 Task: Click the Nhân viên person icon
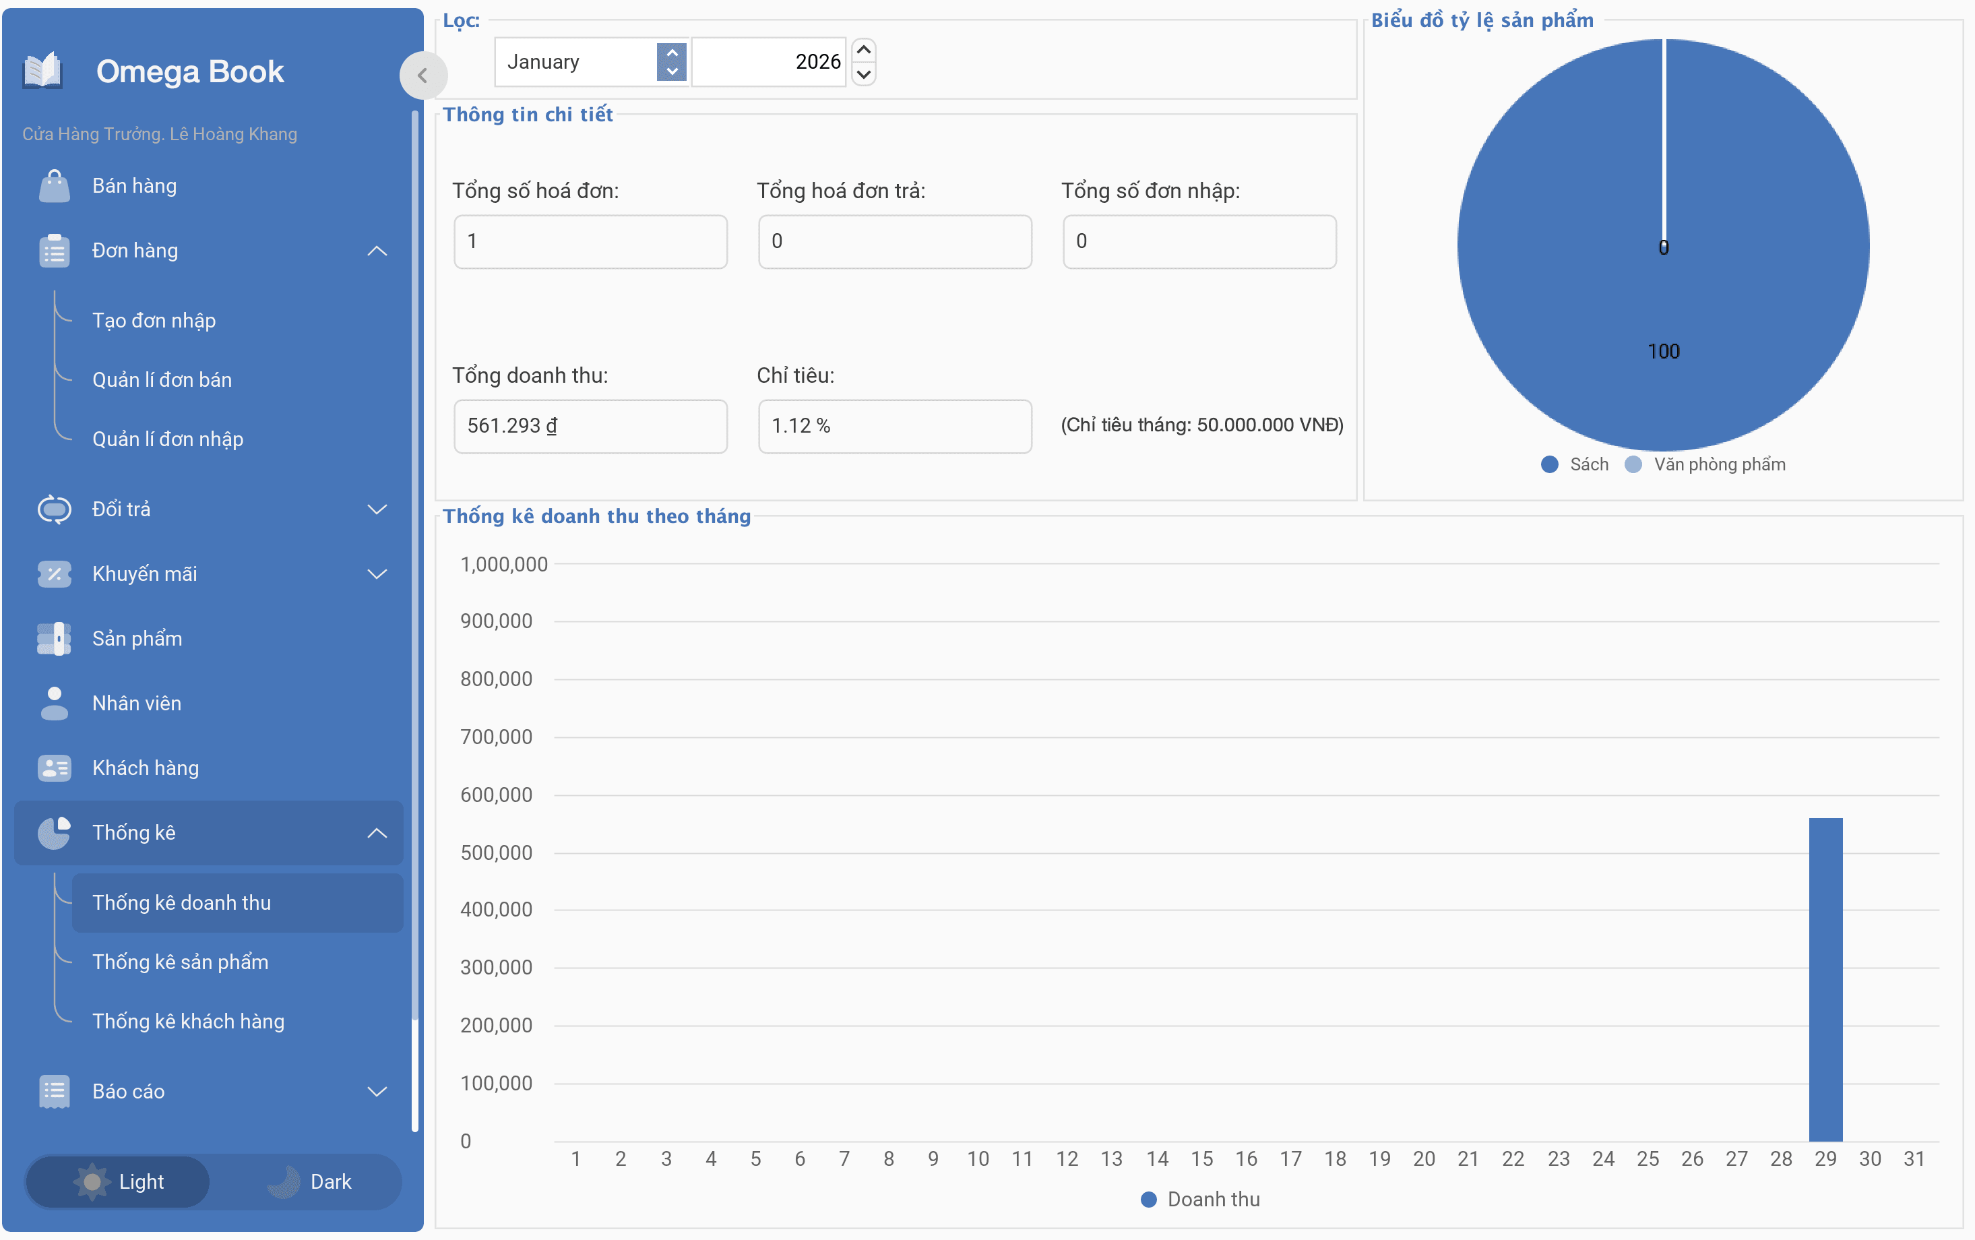click(x=54, y=704)
